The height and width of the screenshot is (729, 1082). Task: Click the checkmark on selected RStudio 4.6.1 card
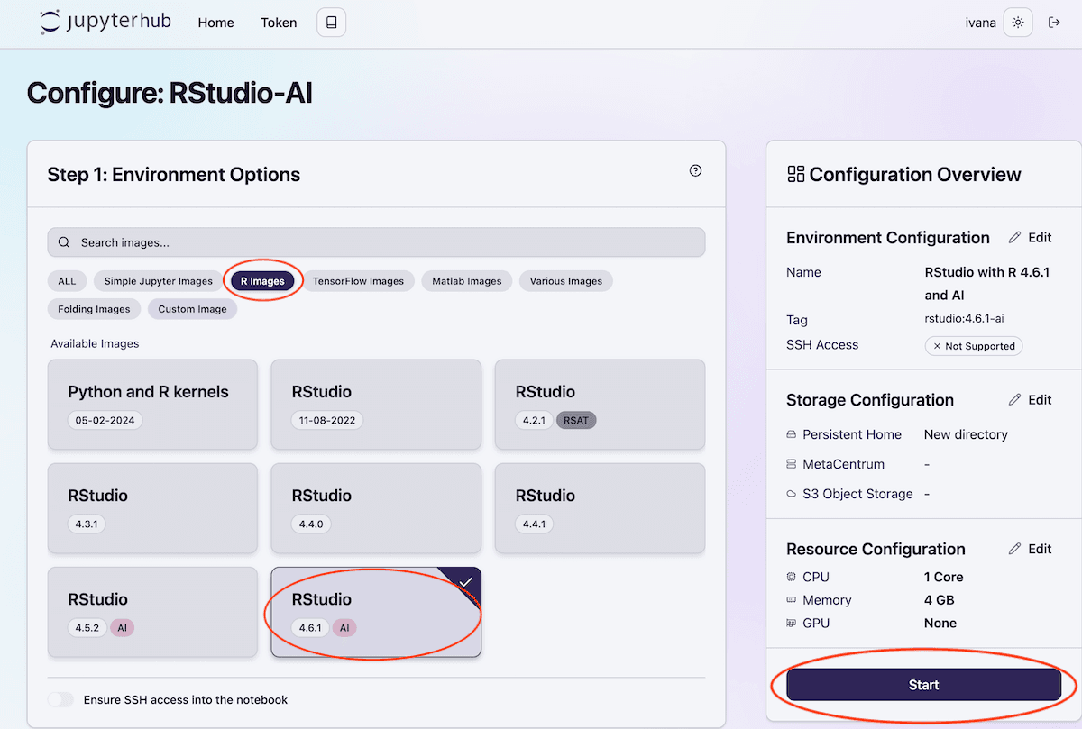pyautogui.click(x=466, y=582)
